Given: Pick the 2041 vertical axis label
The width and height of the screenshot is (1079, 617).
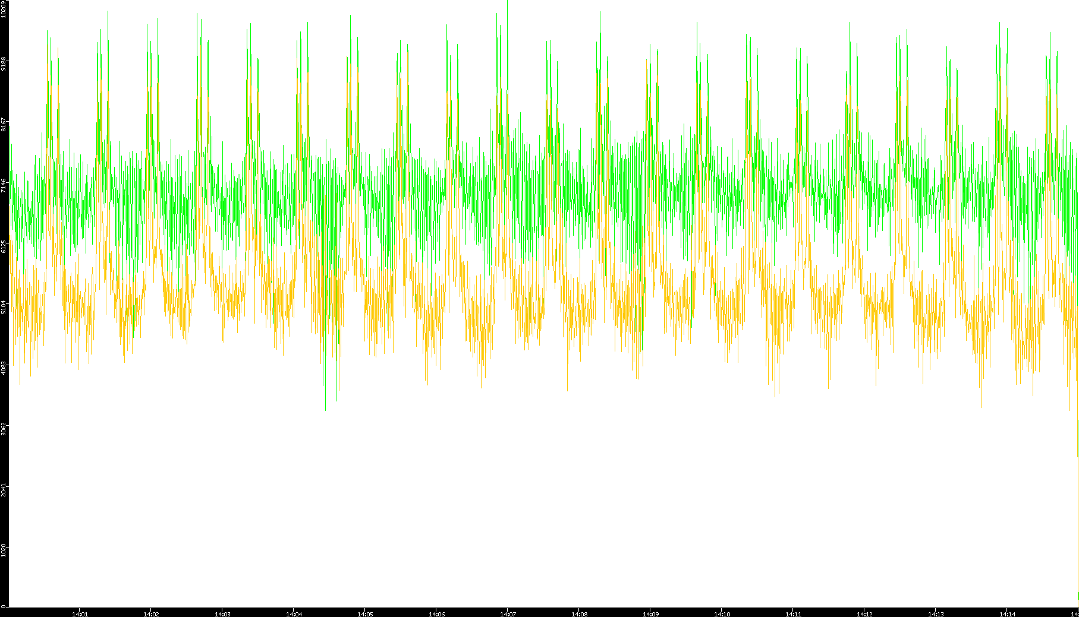Looking at the screenshot, I should coord(4,489).
